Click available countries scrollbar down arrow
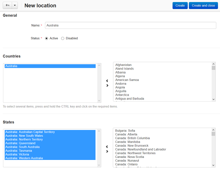Image resolution: width=220 pixels, height=171 pixels. point(213,99)
